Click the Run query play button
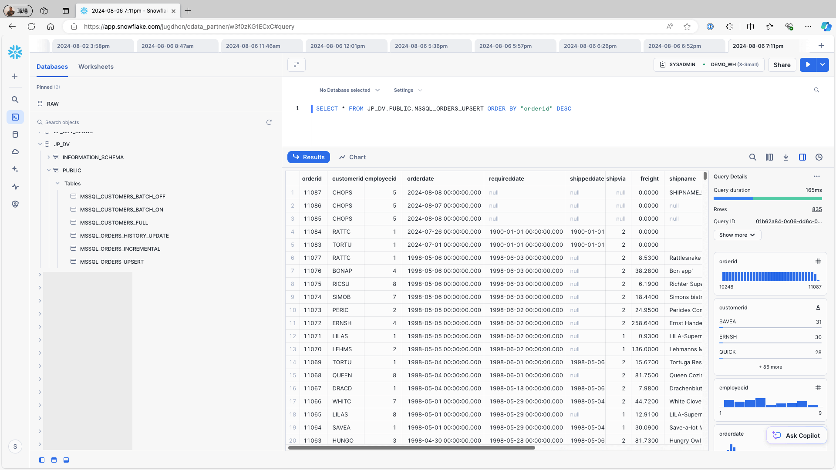Viewport: 836px width, 470px height. pos(808,64)
